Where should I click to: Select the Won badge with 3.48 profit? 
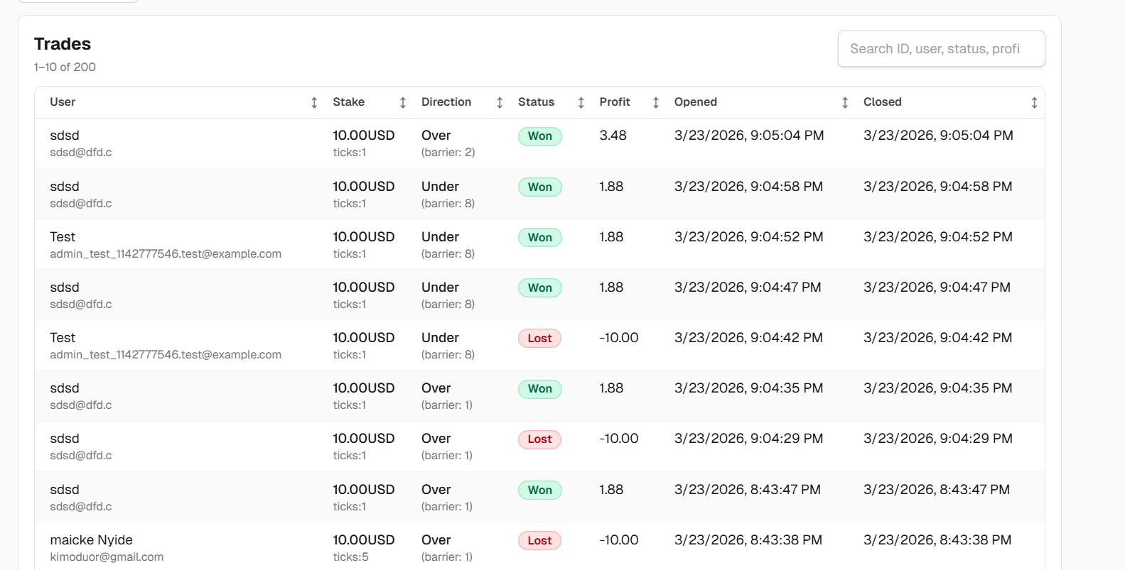coord(539,136)
